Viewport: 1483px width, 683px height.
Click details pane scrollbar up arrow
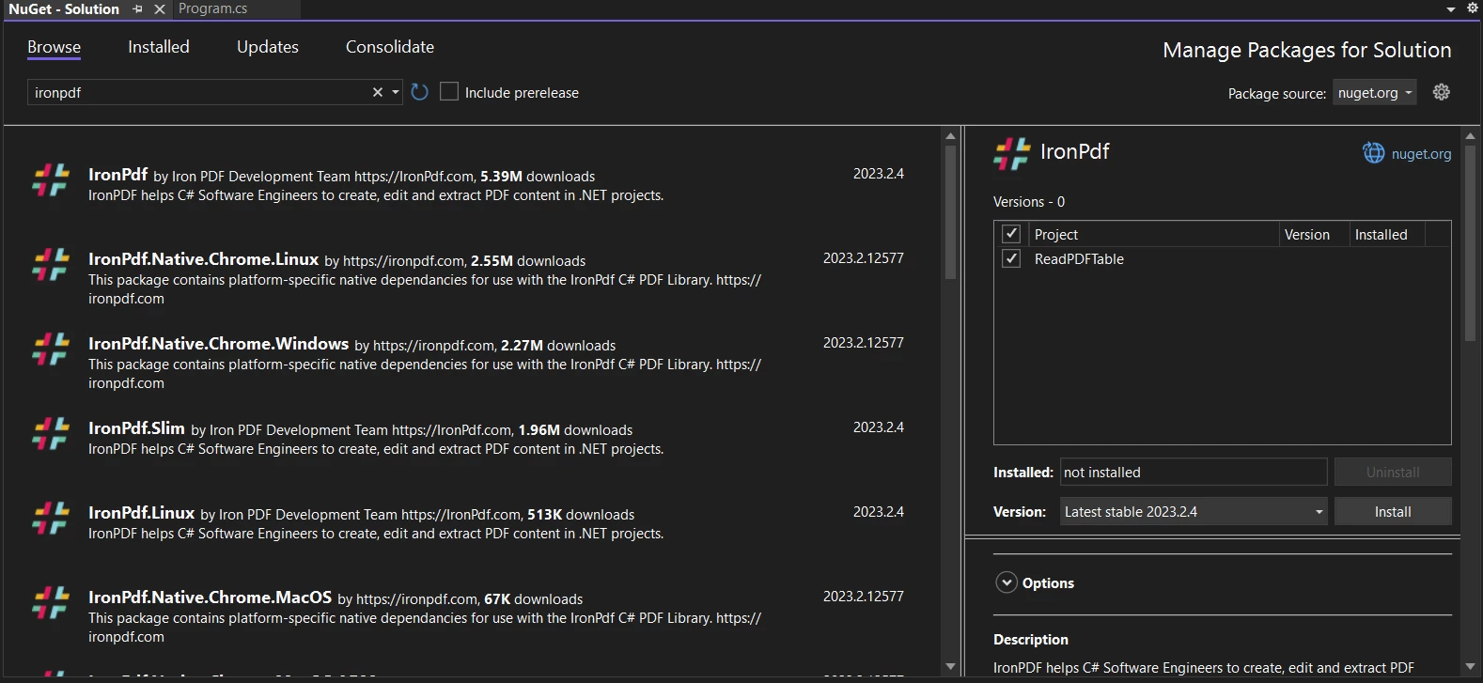click(x=1471, y=136)
